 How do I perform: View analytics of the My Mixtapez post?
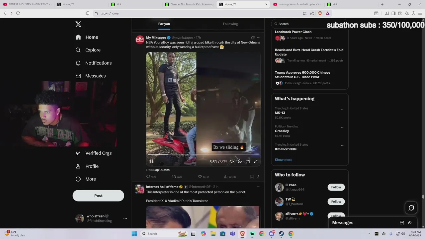point(230,177)
